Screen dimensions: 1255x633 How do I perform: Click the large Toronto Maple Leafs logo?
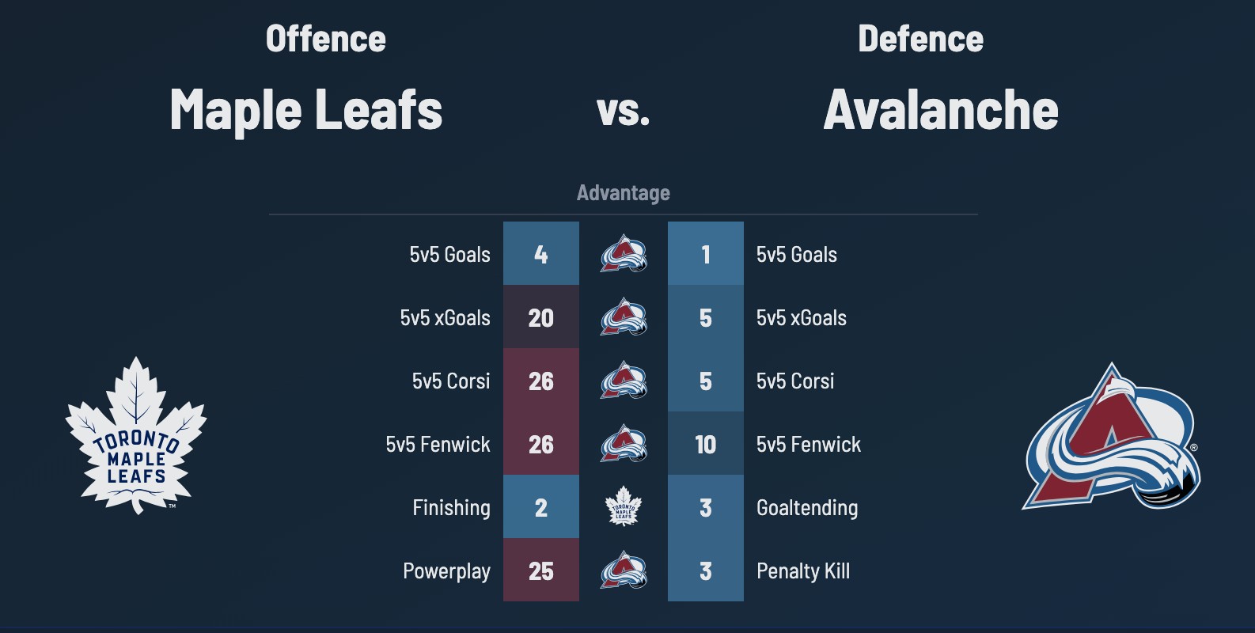[x=136, y=434]
